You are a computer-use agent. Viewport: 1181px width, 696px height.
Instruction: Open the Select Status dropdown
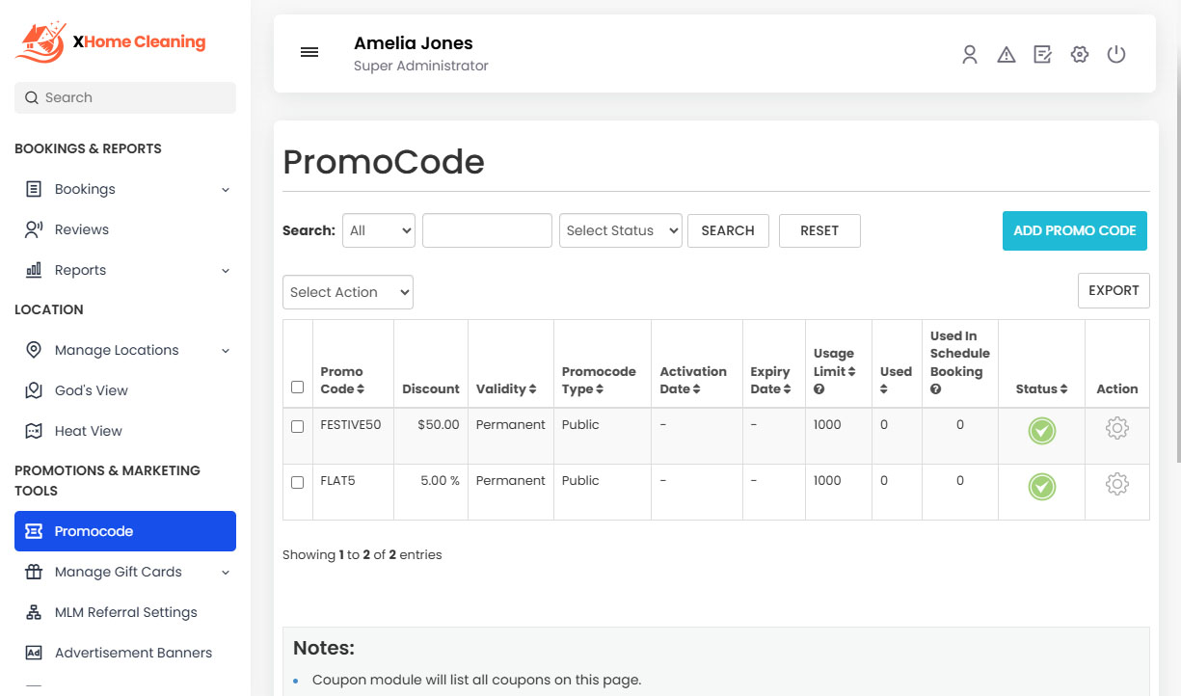point(620,230)
